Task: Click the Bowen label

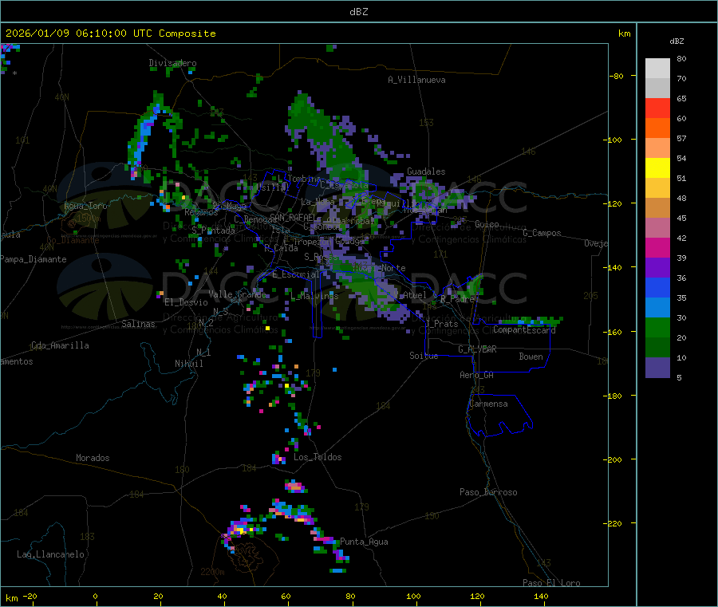Action: tap(531, 357)
